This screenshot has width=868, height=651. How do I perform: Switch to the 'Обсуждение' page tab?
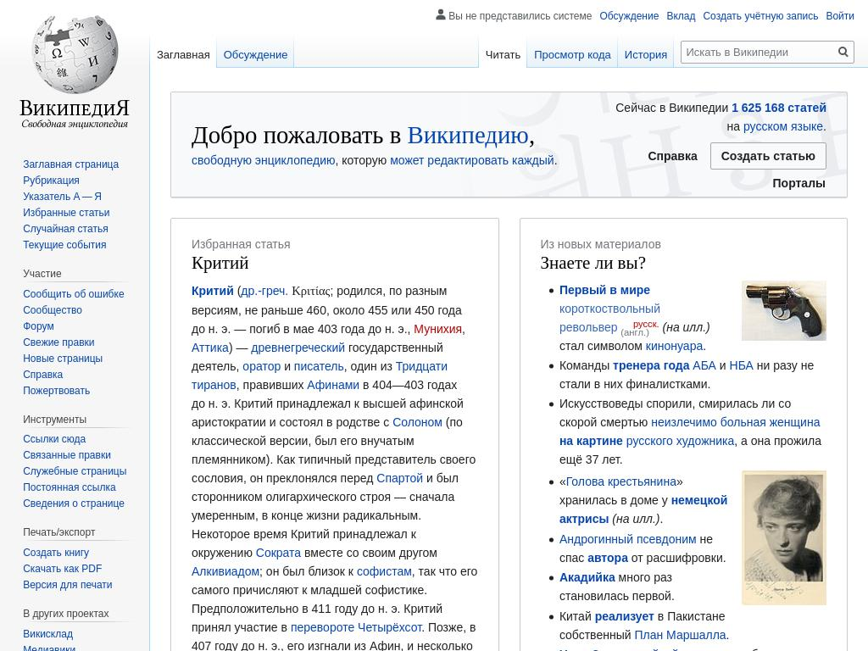pyautogui.click(x=255, y=55)
